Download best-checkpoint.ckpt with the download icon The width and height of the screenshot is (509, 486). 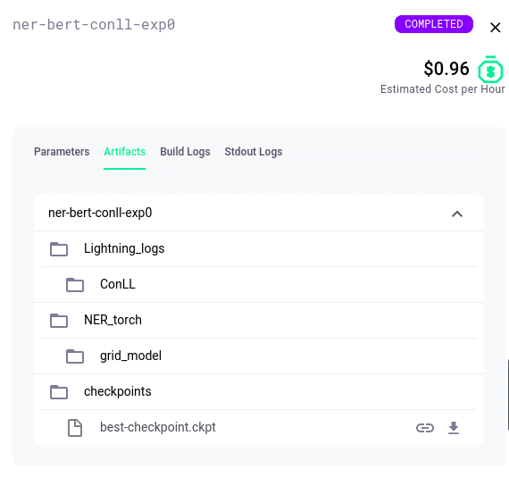[x=454, y=428]
